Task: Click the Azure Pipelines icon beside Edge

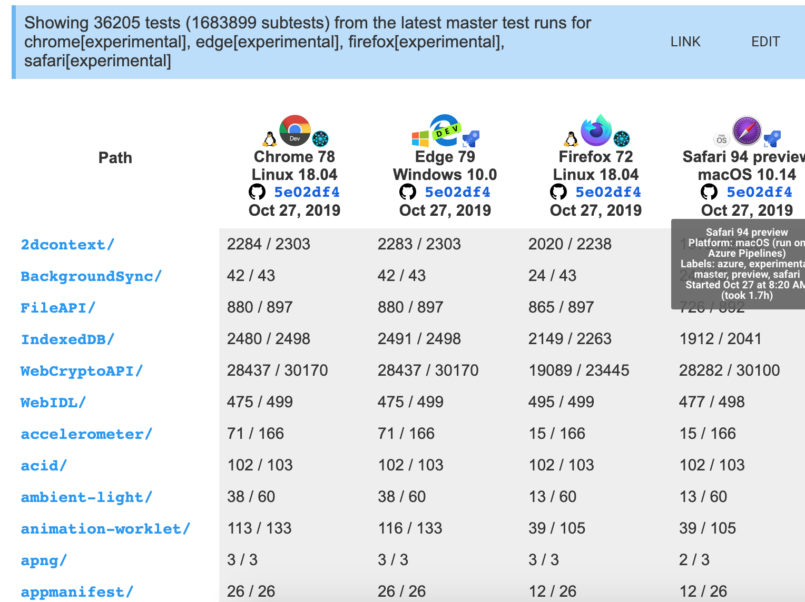Action: click(x=470, y=139)
